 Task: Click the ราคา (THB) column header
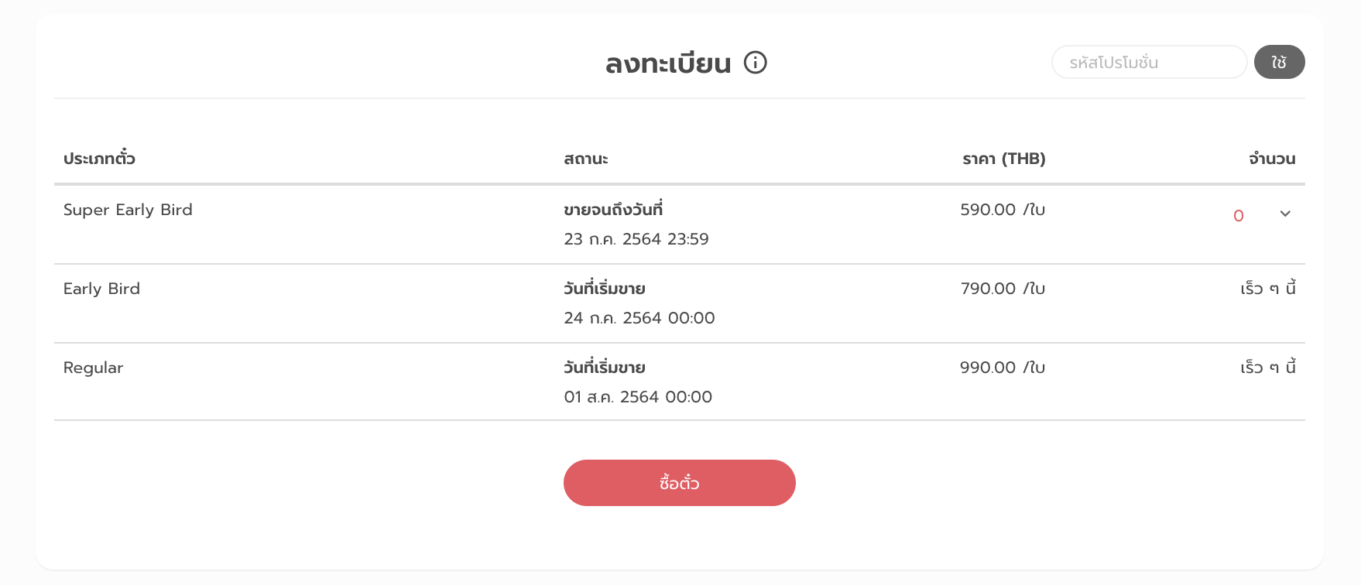tap(1003, 159)
